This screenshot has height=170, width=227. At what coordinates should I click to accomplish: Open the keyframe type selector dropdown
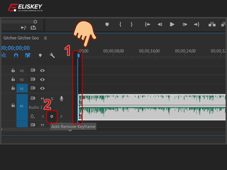pos(33,116)
